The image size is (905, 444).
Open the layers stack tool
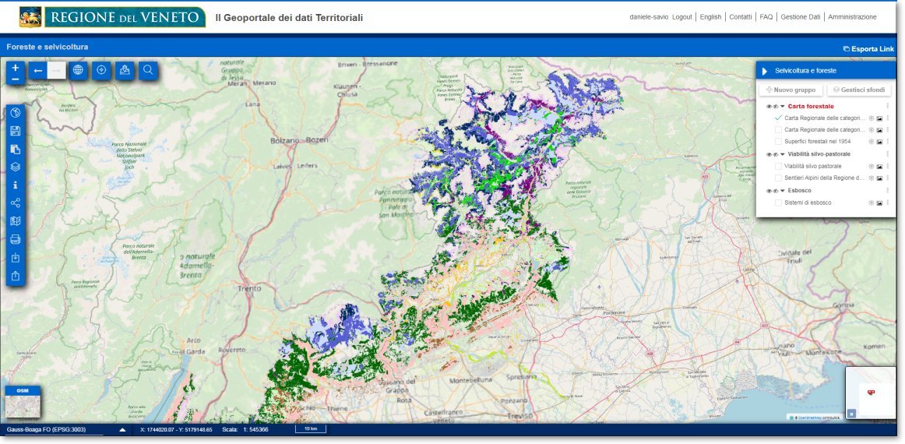pyautogui.click(x=16, y=167)
